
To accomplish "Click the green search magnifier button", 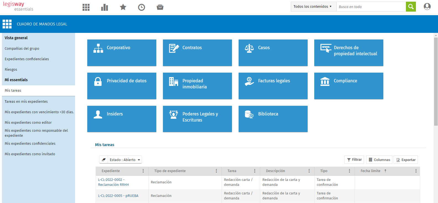I will 411,7.
